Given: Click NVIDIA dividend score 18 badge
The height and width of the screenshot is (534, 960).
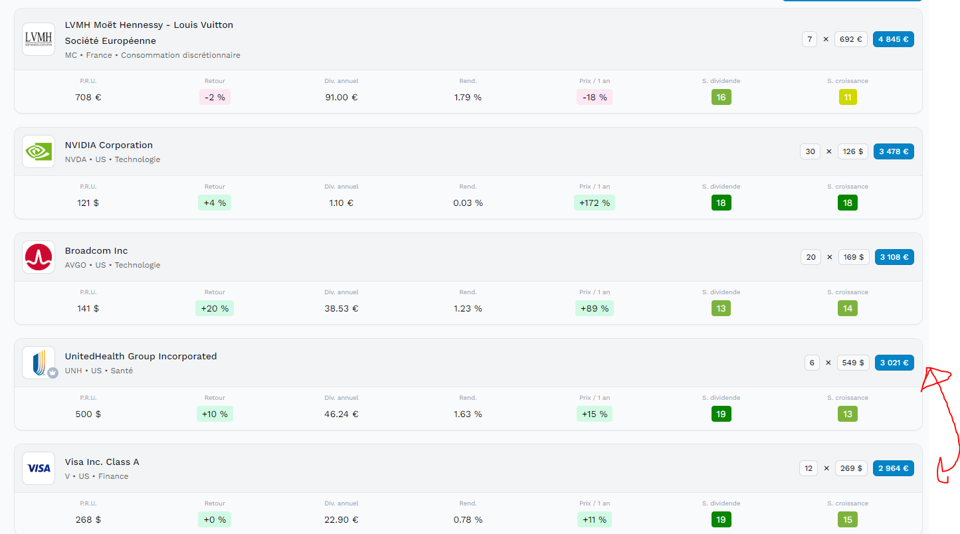Looking at the screenshot, I should coord(721,203).
